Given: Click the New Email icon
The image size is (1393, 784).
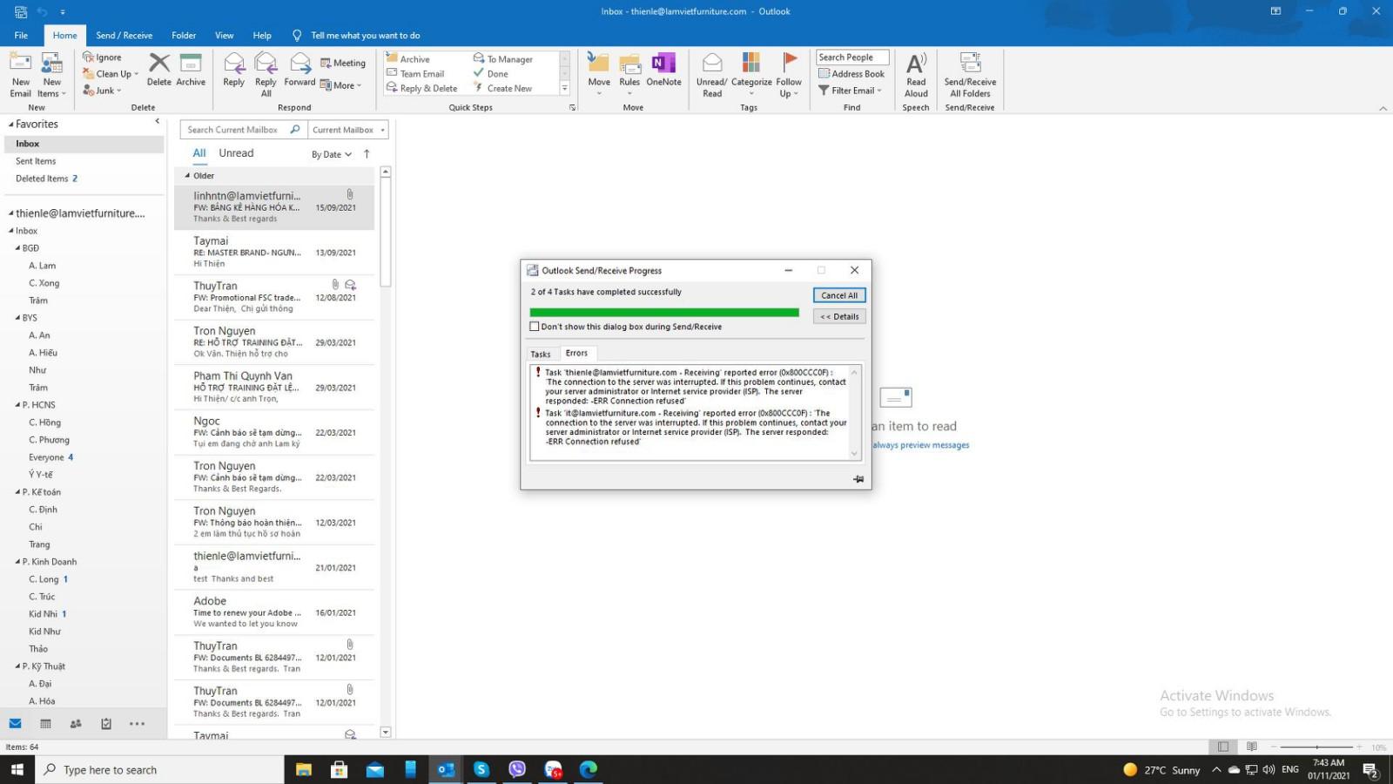Looking at the screenshot, I should click(x=20, y=75).
